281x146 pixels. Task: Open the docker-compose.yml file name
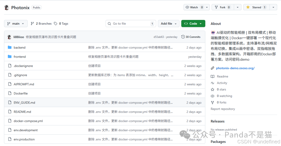28,121
